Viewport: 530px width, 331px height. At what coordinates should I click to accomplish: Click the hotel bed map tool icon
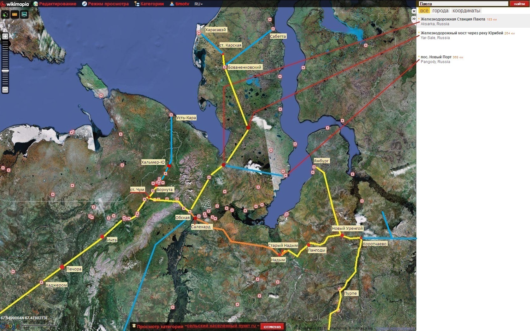tap(24, 15)
